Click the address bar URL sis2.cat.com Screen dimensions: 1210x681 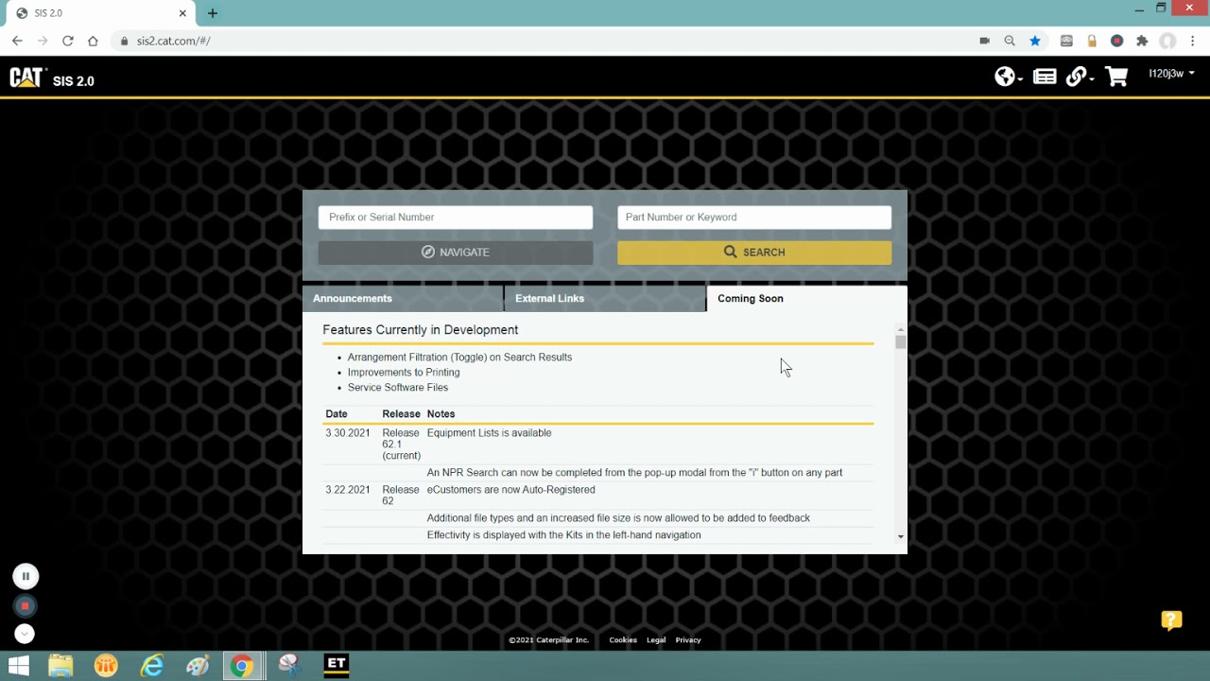point(173,41)
